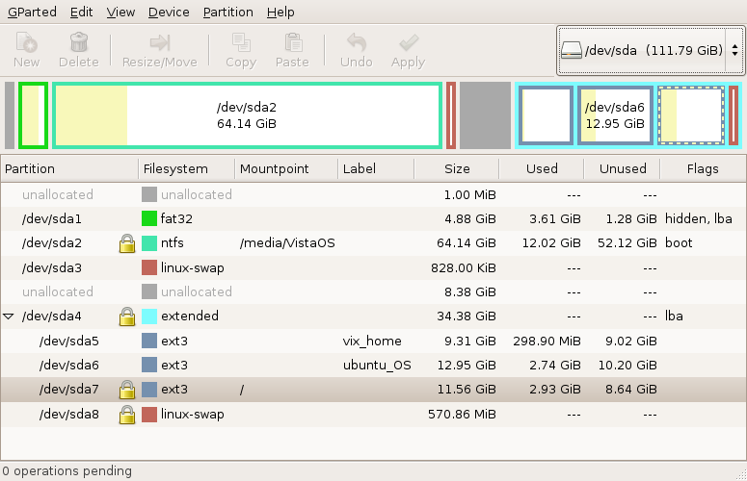This screenshot has height=481, width=747.
Task: Sort by the Partition column header
Action: click(x=69, y=168)
